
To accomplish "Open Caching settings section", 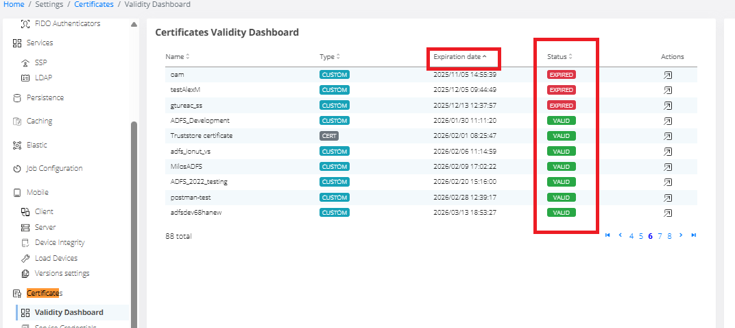I will point(39,121).
